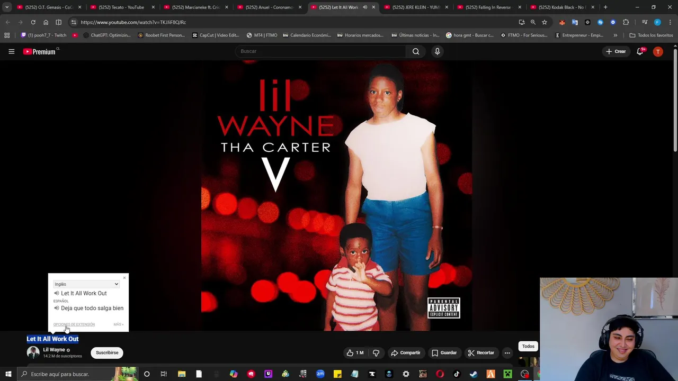Open Opciones de extensión link
This screenshot has height=381, width=678.
pos(74,324)
